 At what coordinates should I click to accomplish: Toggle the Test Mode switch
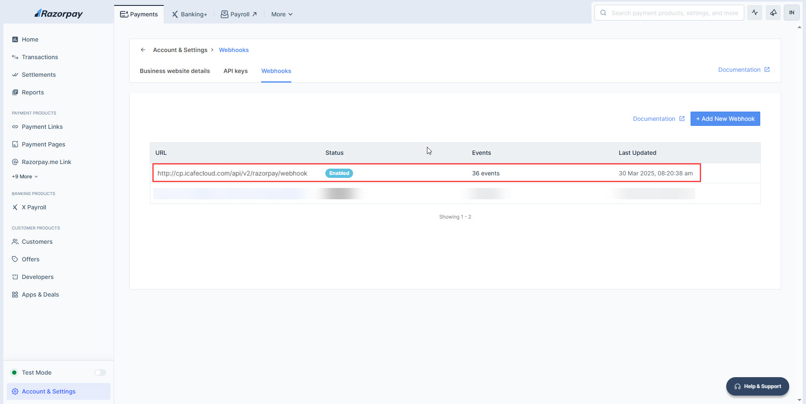pos(100,373)
